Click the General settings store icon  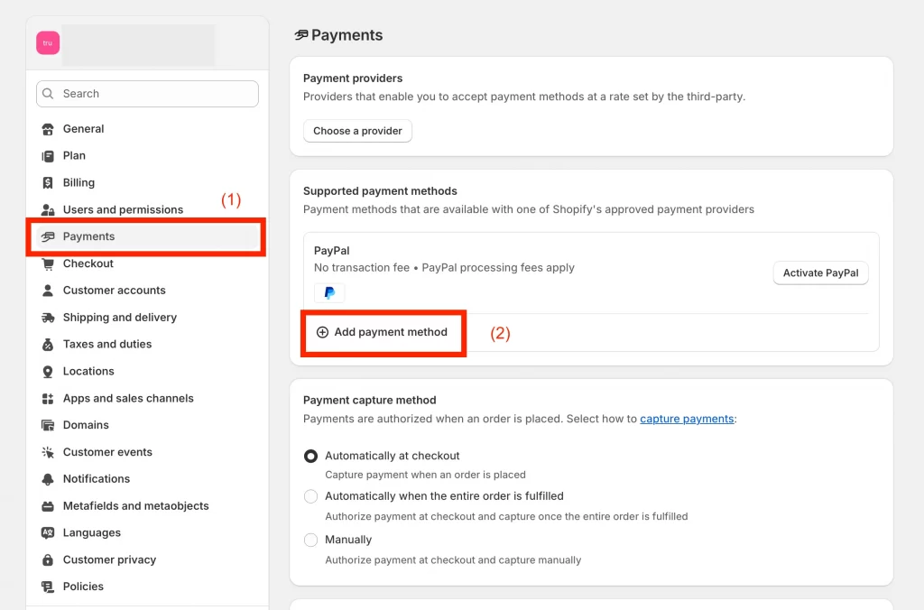tap(48, 129)
